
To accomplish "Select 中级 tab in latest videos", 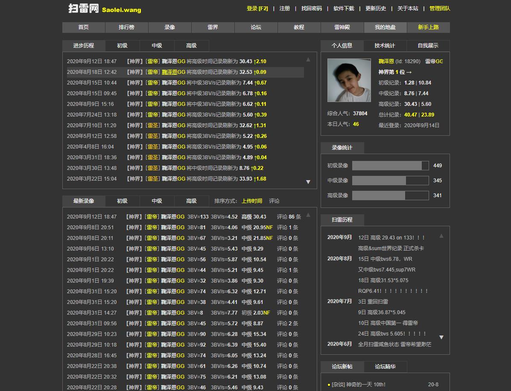I will tap(157, 201).
